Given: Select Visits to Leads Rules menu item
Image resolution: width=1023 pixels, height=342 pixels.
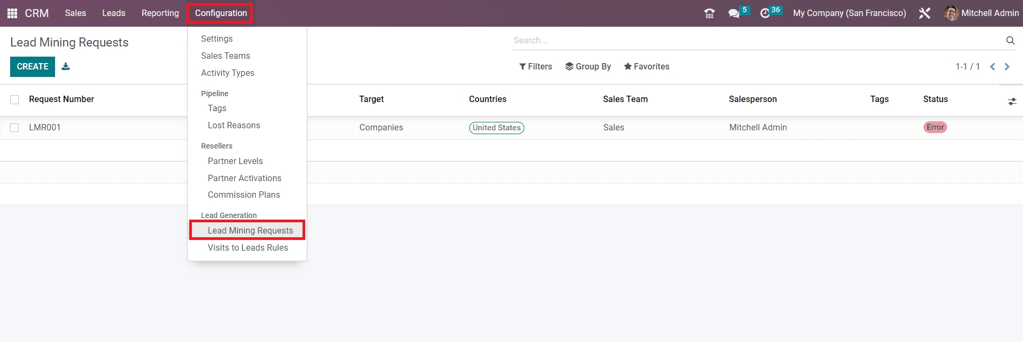Looking at the screenshot, I should pos(247,247).
